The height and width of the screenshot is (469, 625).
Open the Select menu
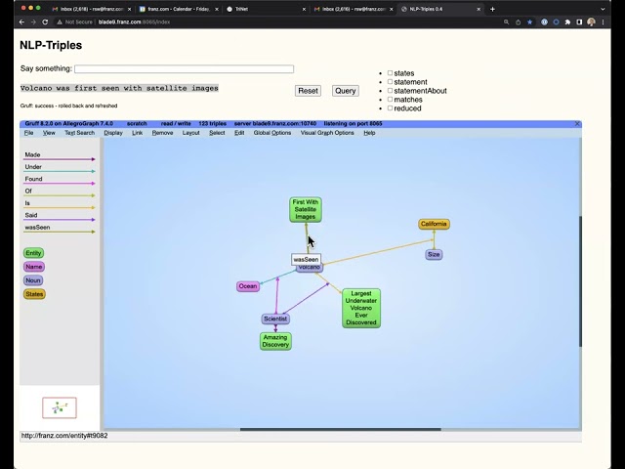[x=217, y=133]
